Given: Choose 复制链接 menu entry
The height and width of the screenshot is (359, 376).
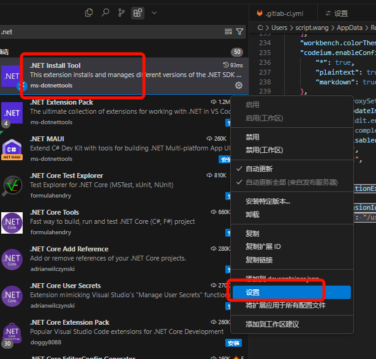Looking at the screenshot, I should tap(292, 260).
